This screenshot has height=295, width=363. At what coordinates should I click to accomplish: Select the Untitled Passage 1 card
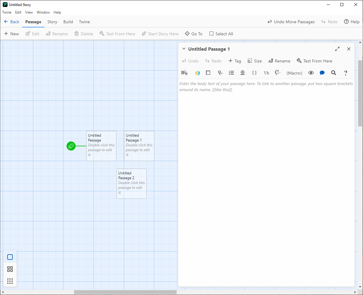click(139, 146)
